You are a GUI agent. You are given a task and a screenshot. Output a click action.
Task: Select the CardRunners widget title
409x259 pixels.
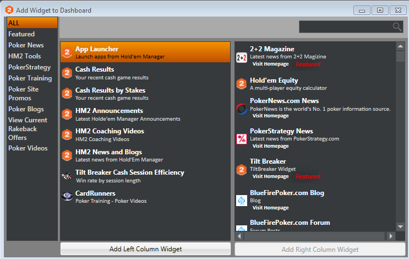point(95,193)
